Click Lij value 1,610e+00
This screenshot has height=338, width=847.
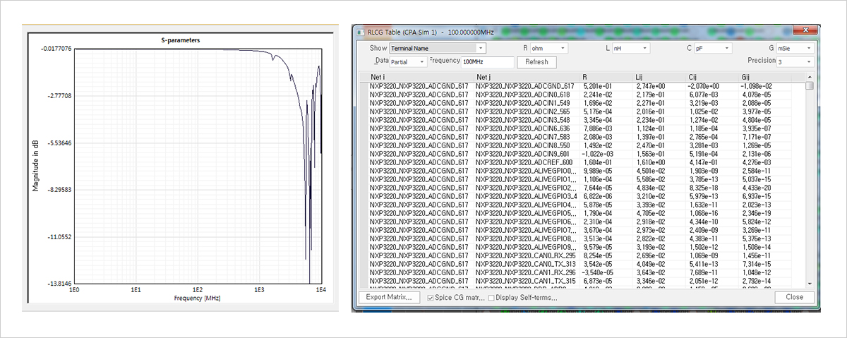click(x=651, y=162)
